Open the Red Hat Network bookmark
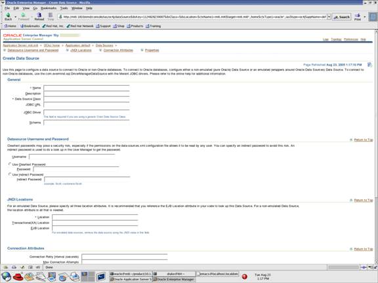This screenshot has height=283, width=378. click(80, 26)
